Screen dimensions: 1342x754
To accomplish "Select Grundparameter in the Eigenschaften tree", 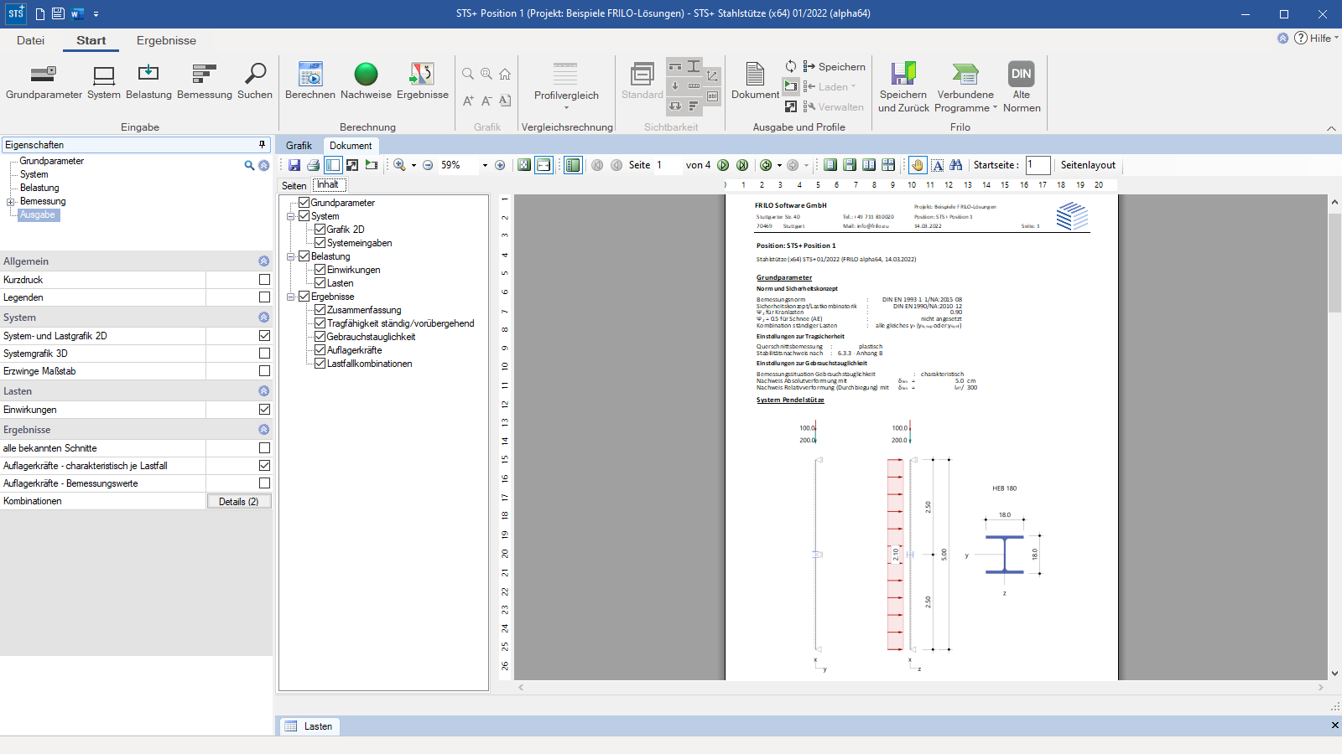I will [51, 161].
